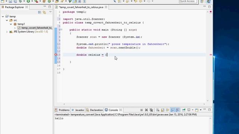The image size is (239, 134).
Task: Select JRE System Library [JavaSE-1.8] entry
Action: point(31,32)
